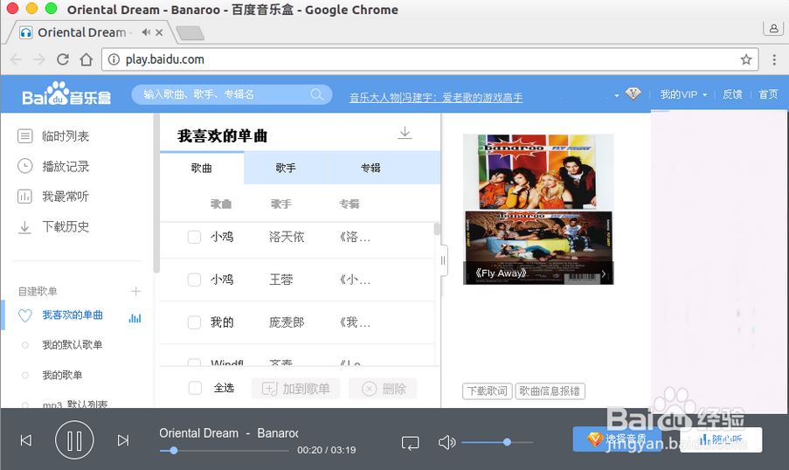This screenshot has width=789, height=470.
Task: Seek using the song progress bar
Action: tap(225, 451)
